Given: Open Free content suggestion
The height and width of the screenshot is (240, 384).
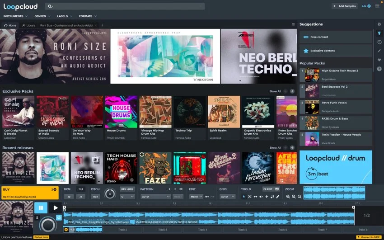Looking at the screenshot, I should 336,37.
